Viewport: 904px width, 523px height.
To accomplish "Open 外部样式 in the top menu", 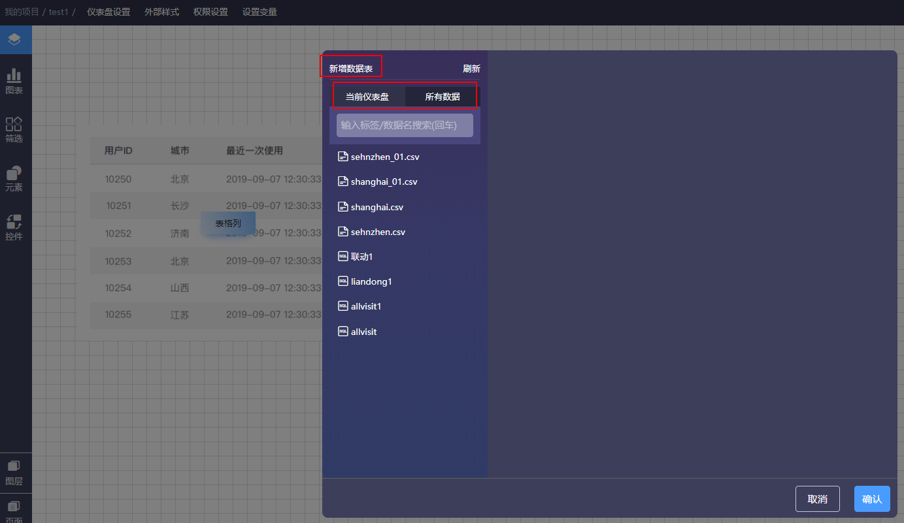I will [161, 12].
